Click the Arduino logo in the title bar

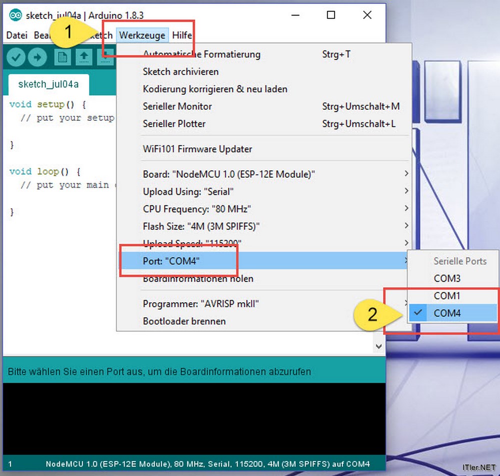pyautogui.click(x=15, y=15)
